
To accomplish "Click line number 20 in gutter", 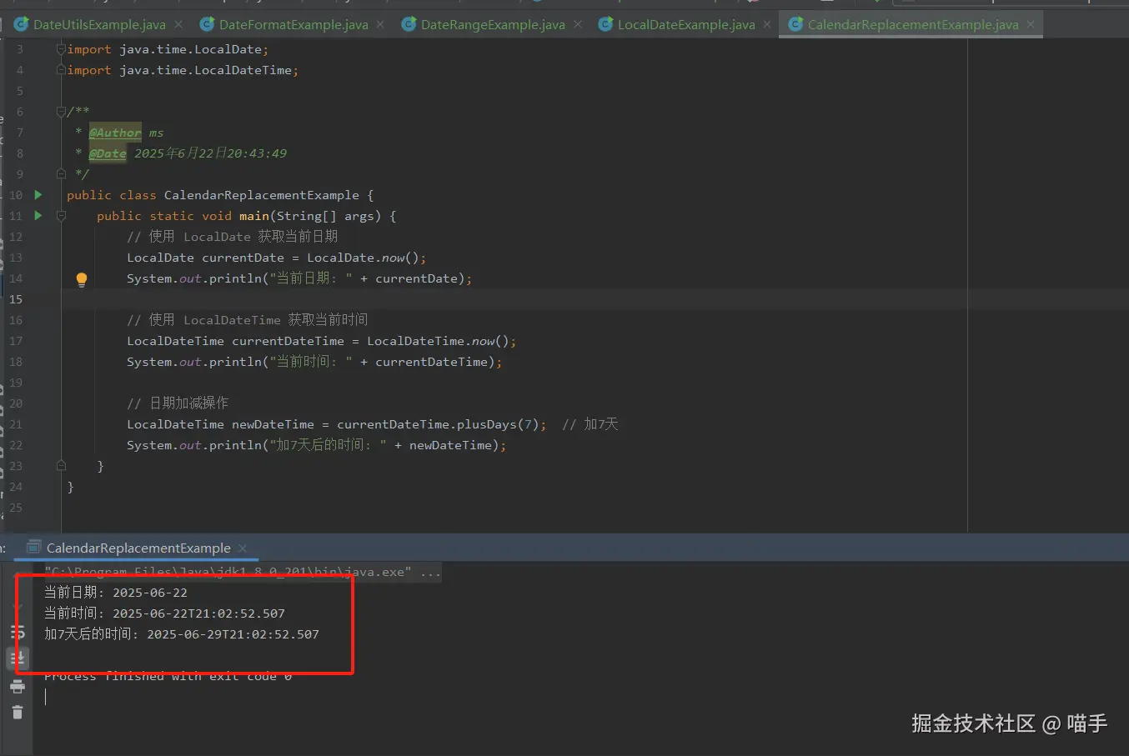I will coord(16,403).
